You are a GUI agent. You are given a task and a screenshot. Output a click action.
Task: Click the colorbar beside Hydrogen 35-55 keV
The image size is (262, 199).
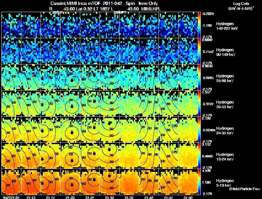199,103
